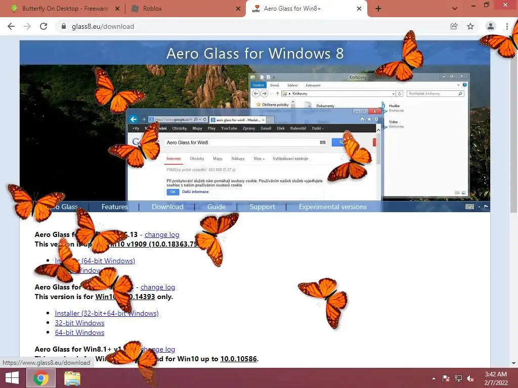This screenshot has height=388, width=518.
Task: Download the 64-bit Windows link
Action: pyautogui.click(x=79, y=332)
